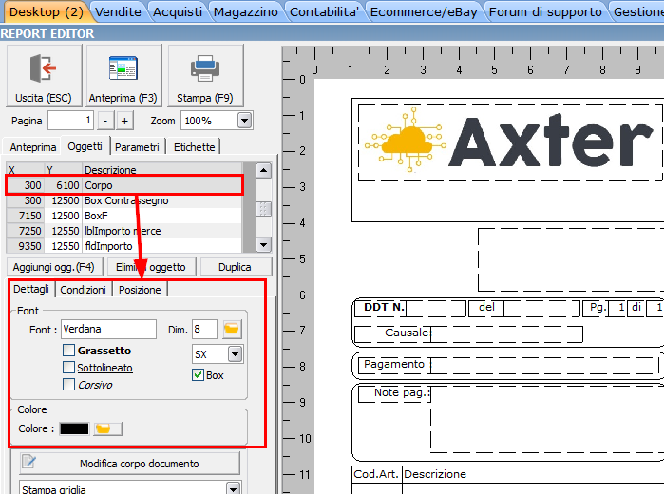Open the Contabilita' tab
Viewport: 664px width, 494px height.
[x=324, y=11]
